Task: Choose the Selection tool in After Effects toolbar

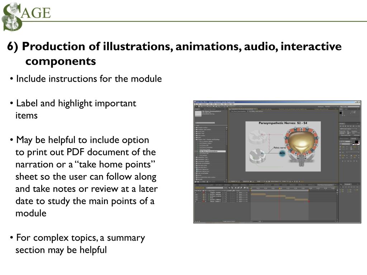Action: (x=196, y=106)
